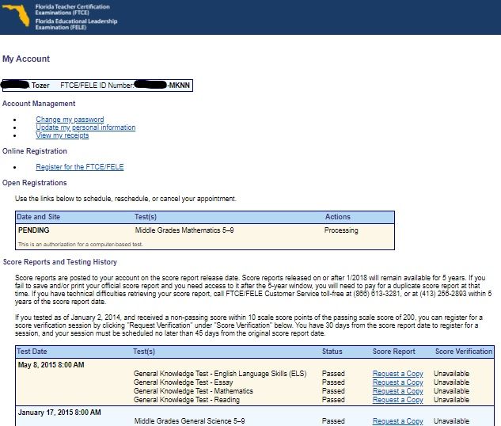Request a Copy for General Knowledge Reading

pos(398,400)
